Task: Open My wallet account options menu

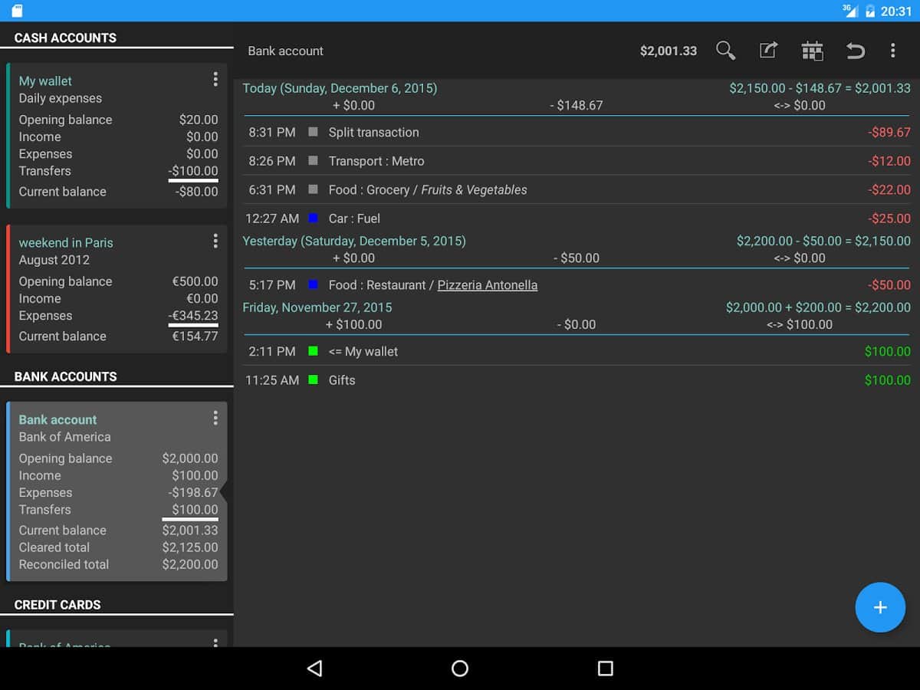Action: pos(215,80)
